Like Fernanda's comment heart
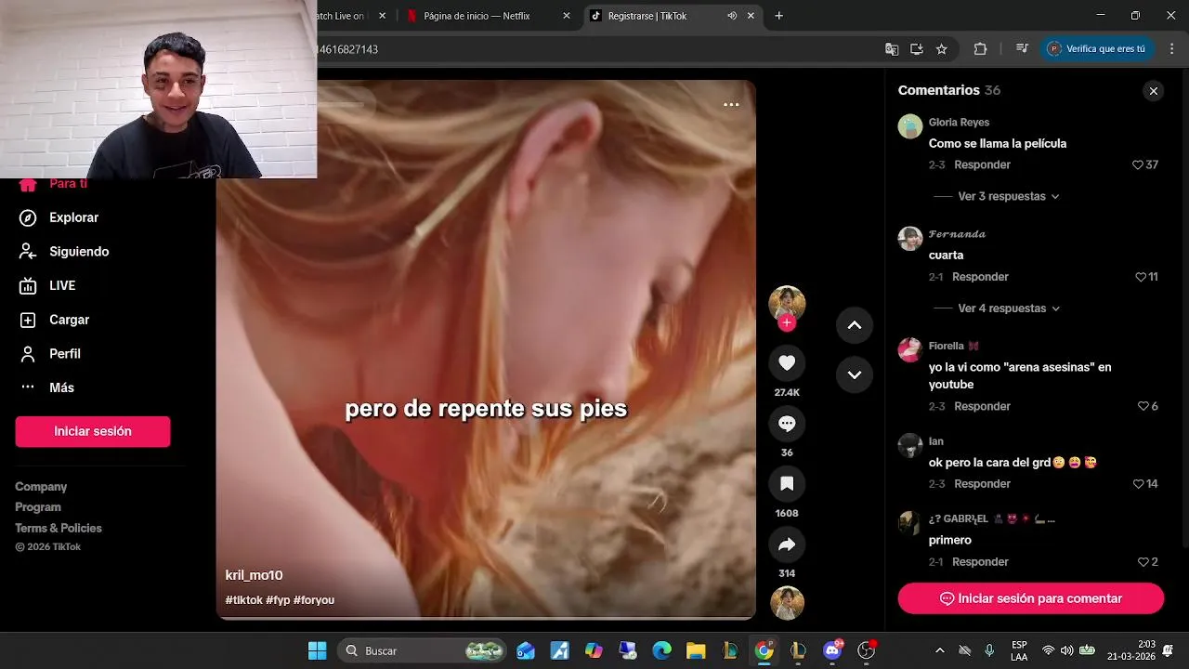The width and height of the screenshot is (1189, 669). (1141, 277)
